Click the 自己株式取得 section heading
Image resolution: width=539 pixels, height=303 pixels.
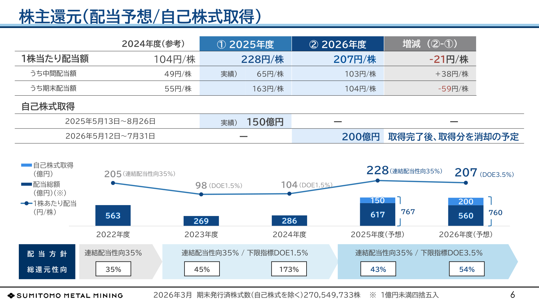coord(48,106)
